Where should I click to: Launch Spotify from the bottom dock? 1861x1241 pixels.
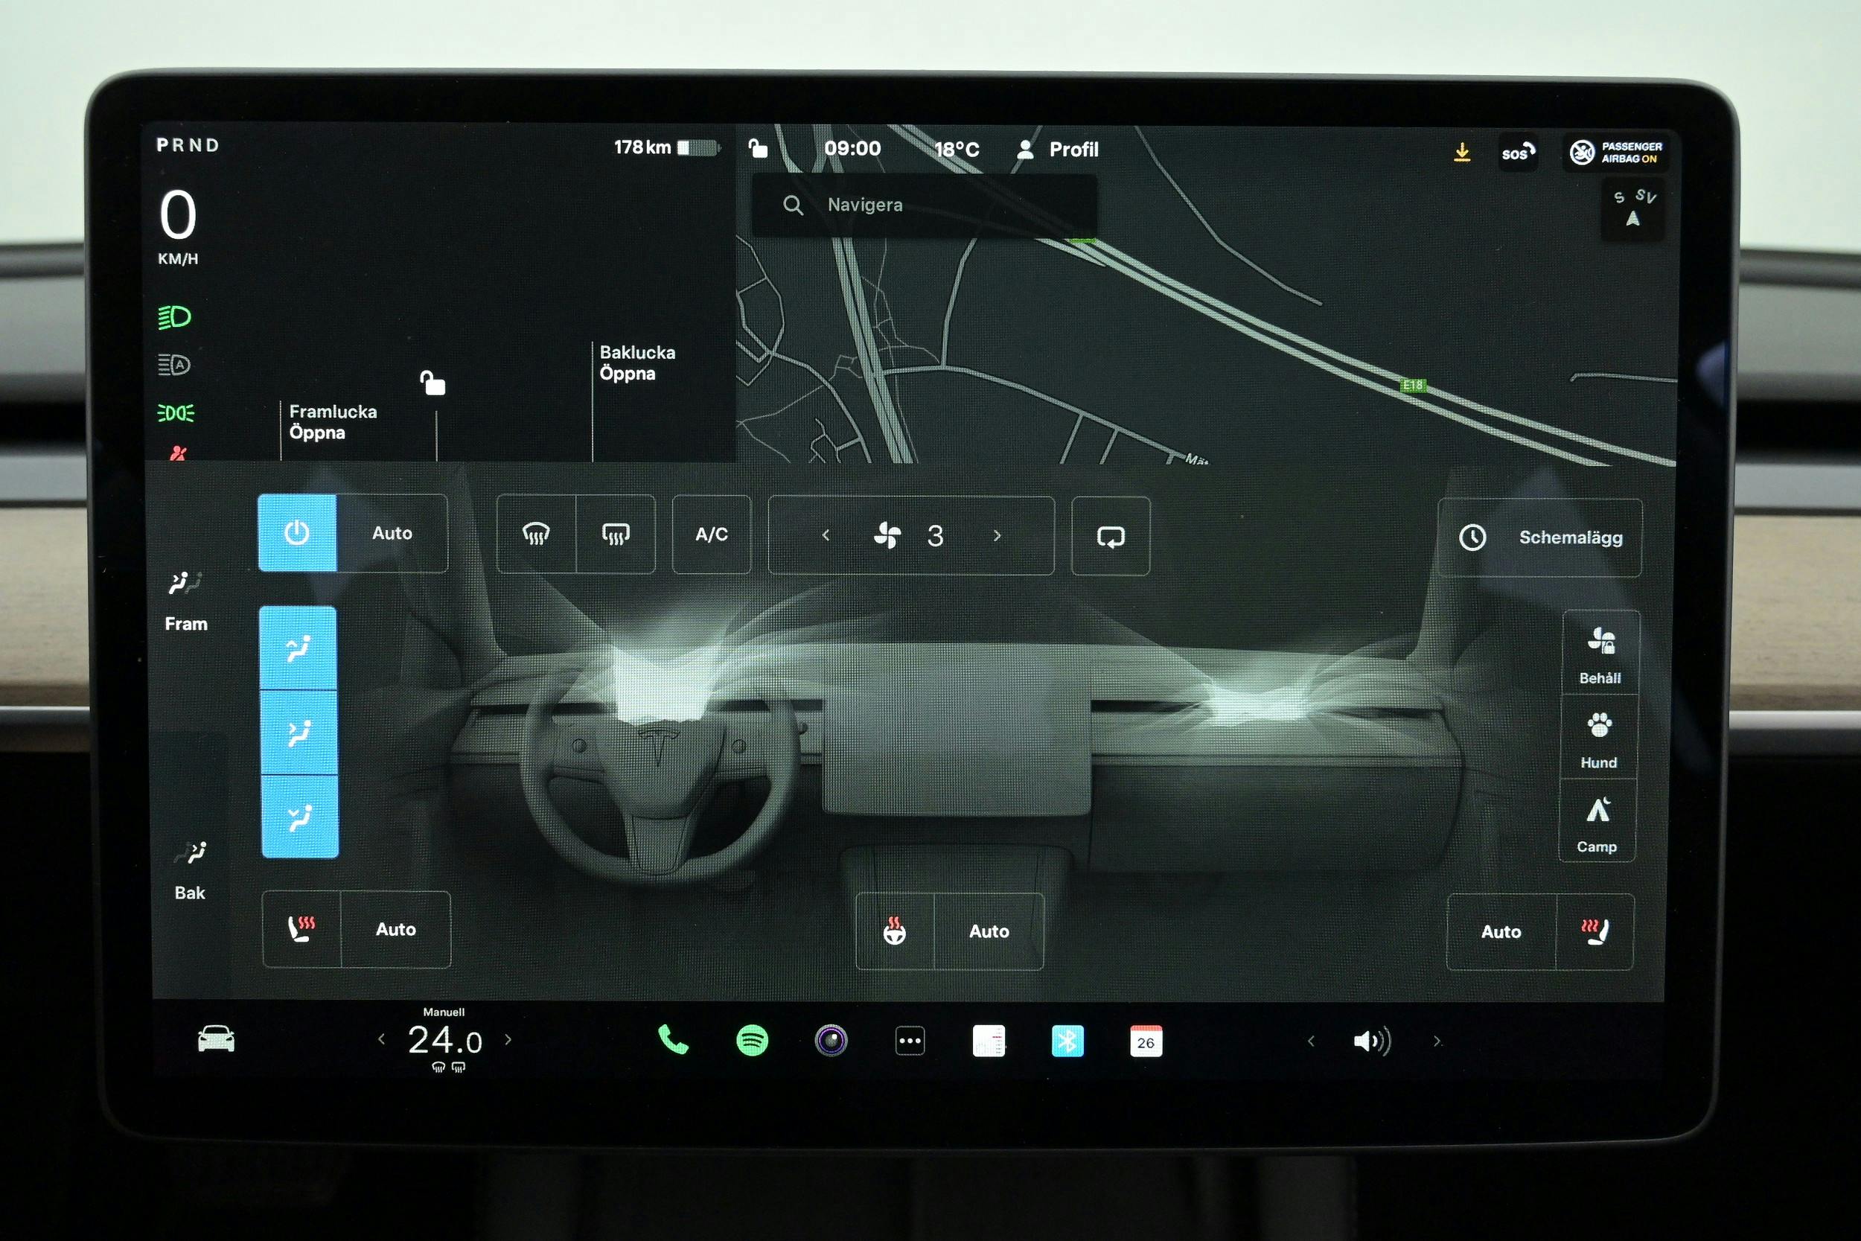click(x=752, y=1041)
